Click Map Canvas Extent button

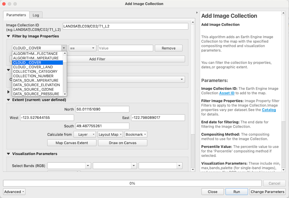72,143
